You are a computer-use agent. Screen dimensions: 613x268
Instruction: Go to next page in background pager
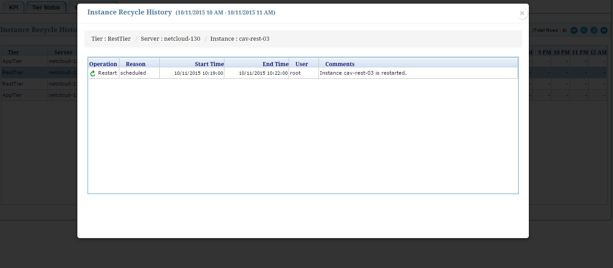click(594, 30)
